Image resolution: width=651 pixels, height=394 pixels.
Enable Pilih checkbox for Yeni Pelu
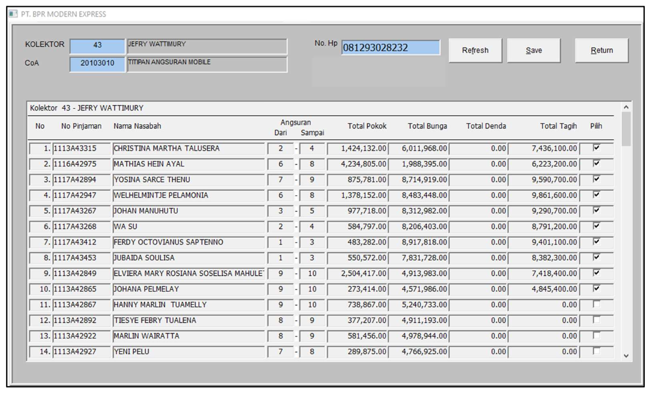(596, 351)
